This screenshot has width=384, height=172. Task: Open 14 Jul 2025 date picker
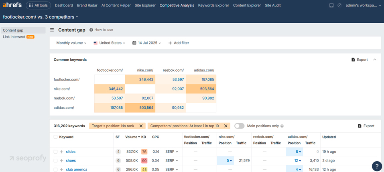coord(147,43)
